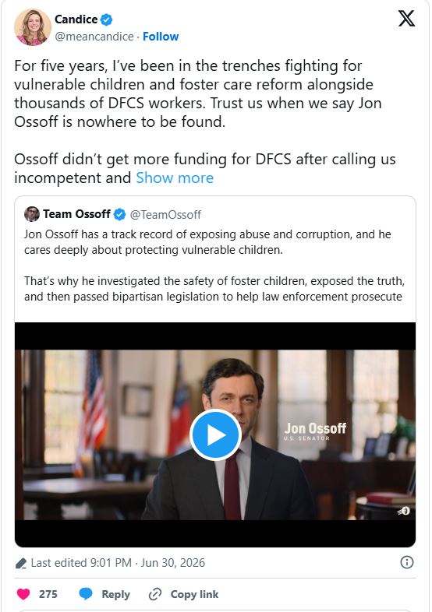Viewport: 432px width, 612px height.
Task: Click the X logo icon
Action: pos(406,19)
